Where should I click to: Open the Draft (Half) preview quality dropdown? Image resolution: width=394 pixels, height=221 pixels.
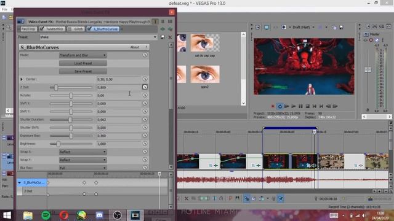click(304, 27)
